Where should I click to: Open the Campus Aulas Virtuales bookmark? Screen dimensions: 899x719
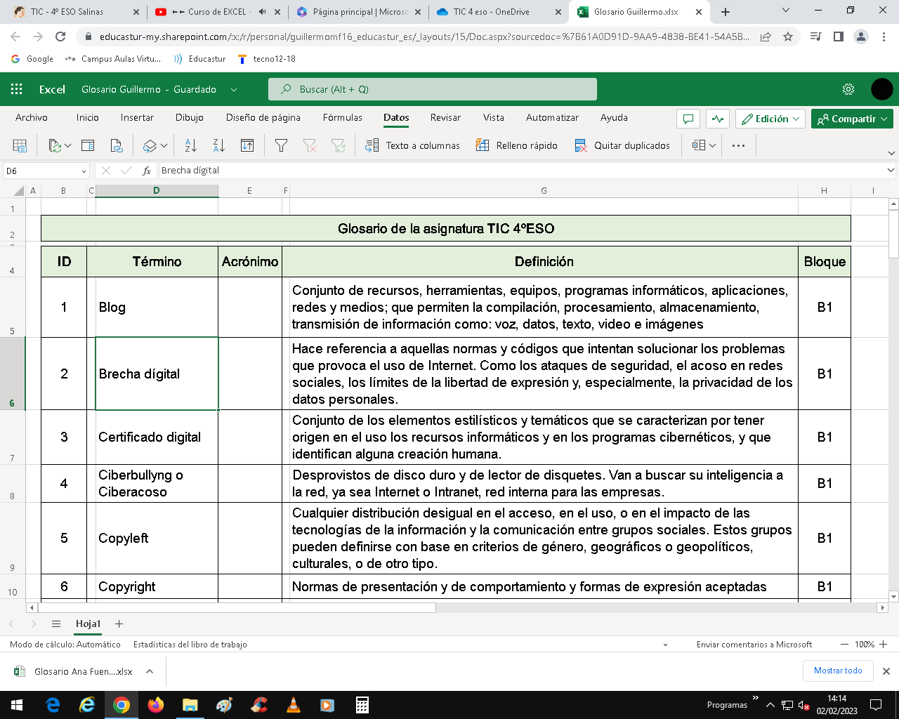[113, 59]
